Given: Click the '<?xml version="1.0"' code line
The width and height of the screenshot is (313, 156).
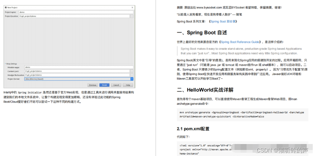Looking at the screenshot, I should (205, 145).
